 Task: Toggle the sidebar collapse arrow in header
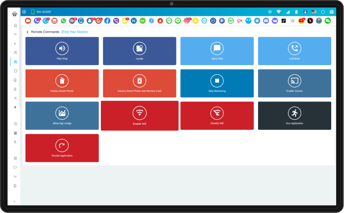point(24,12)
